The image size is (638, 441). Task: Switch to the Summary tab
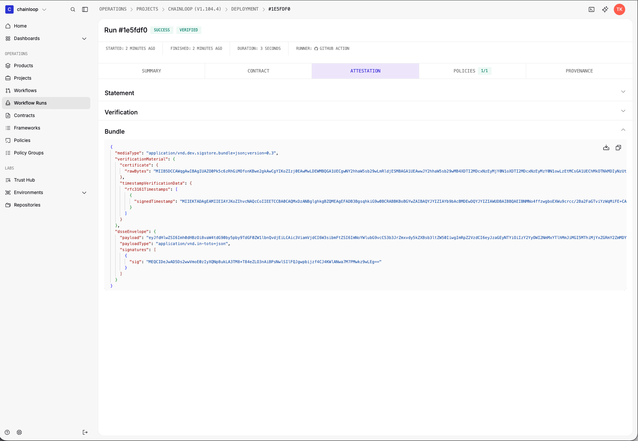[x=151, y=71]
